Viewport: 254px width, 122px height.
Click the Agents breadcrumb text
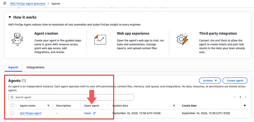56,4
